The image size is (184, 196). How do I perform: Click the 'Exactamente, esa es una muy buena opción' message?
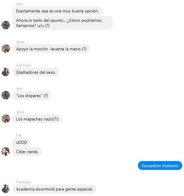[57, 11]
